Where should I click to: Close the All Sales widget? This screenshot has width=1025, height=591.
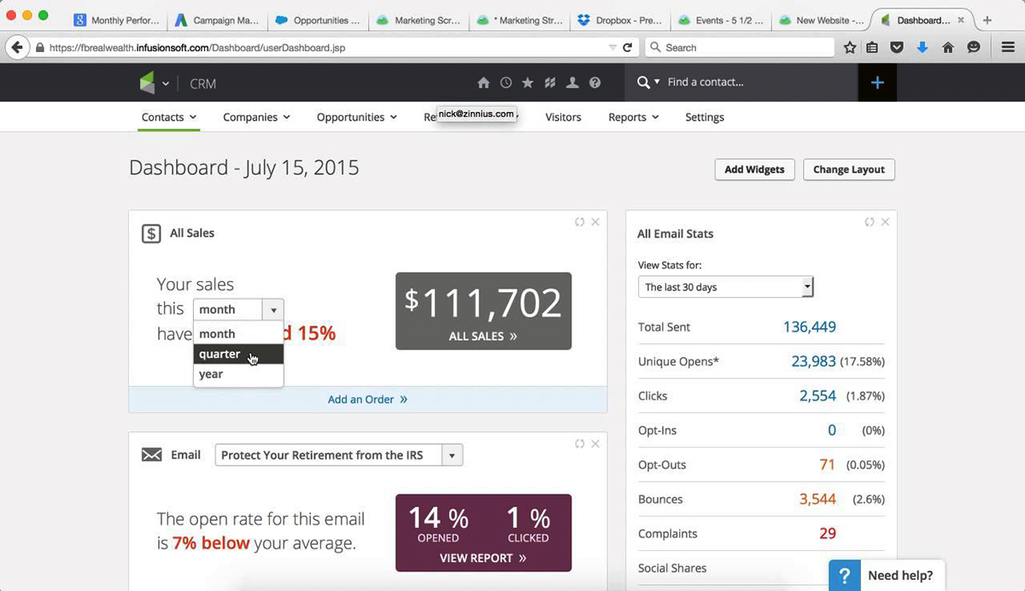(595, 222)
